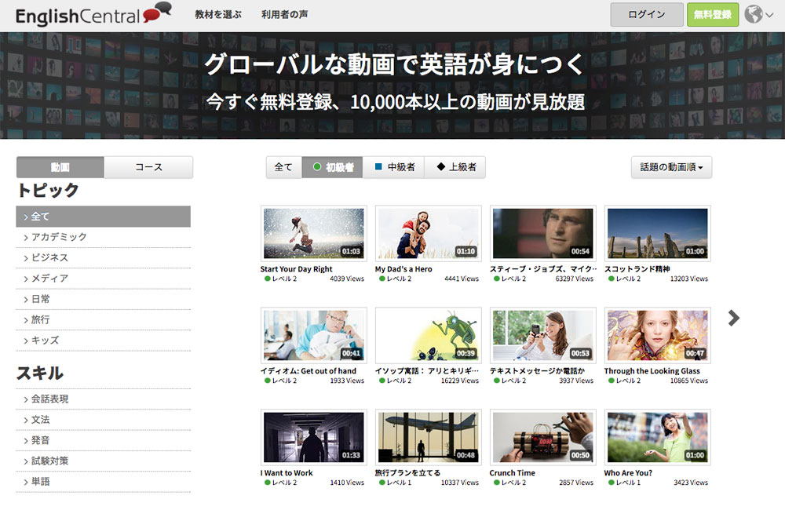
Task: Select the 全て topic in sidebar
Action: 103,217
